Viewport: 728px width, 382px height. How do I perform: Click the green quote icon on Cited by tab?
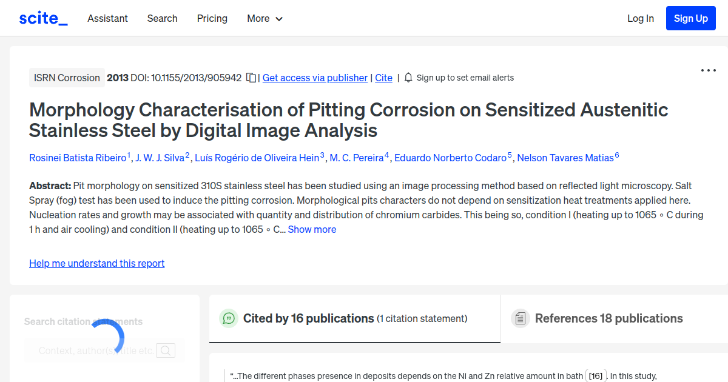click(228, 318)
